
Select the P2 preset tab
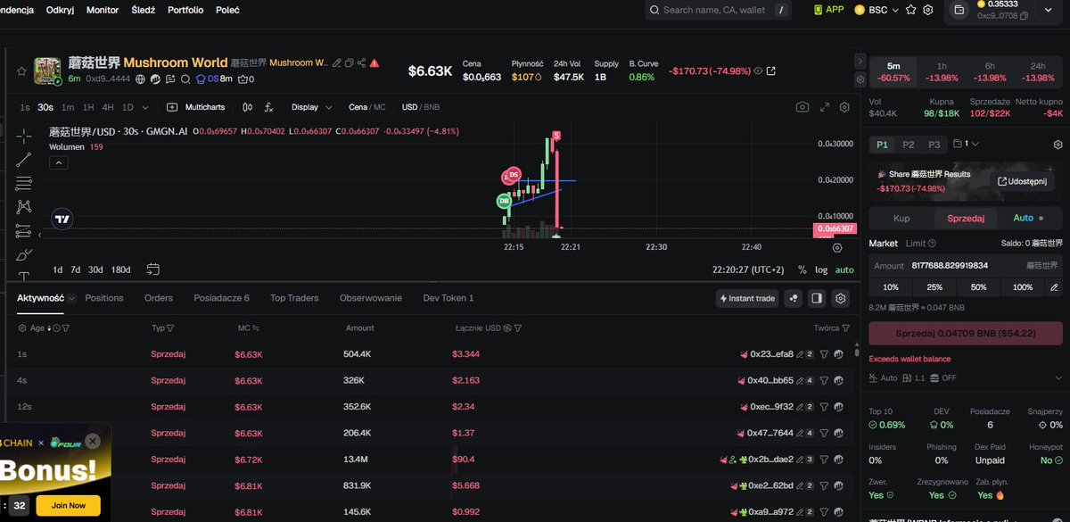(x=909, y=144)
